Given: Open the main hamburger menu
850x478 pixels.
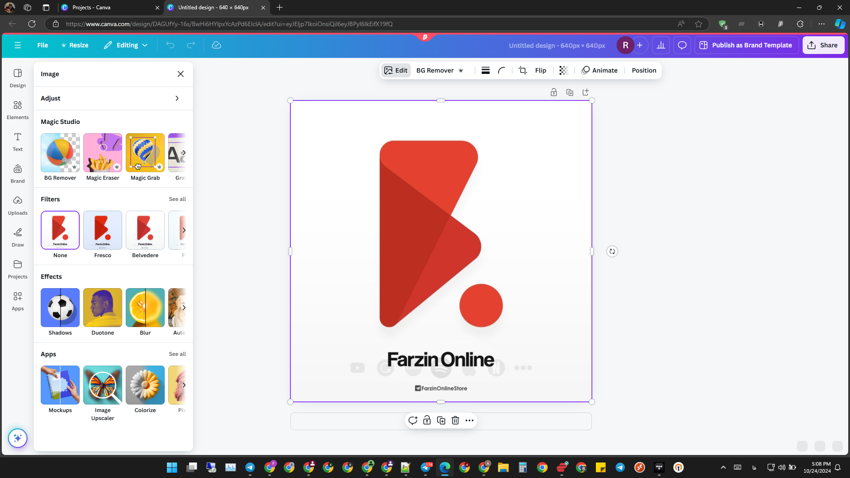Looking at the screenshot, I should 18,45.
